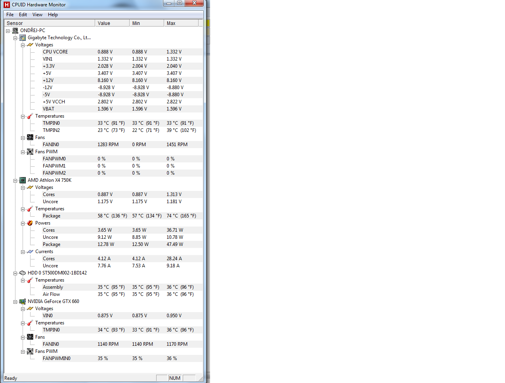The width and height of the screenshot is (505, 383).
Task: Select the Air Flow temperature row
Action: coord(122,294)
